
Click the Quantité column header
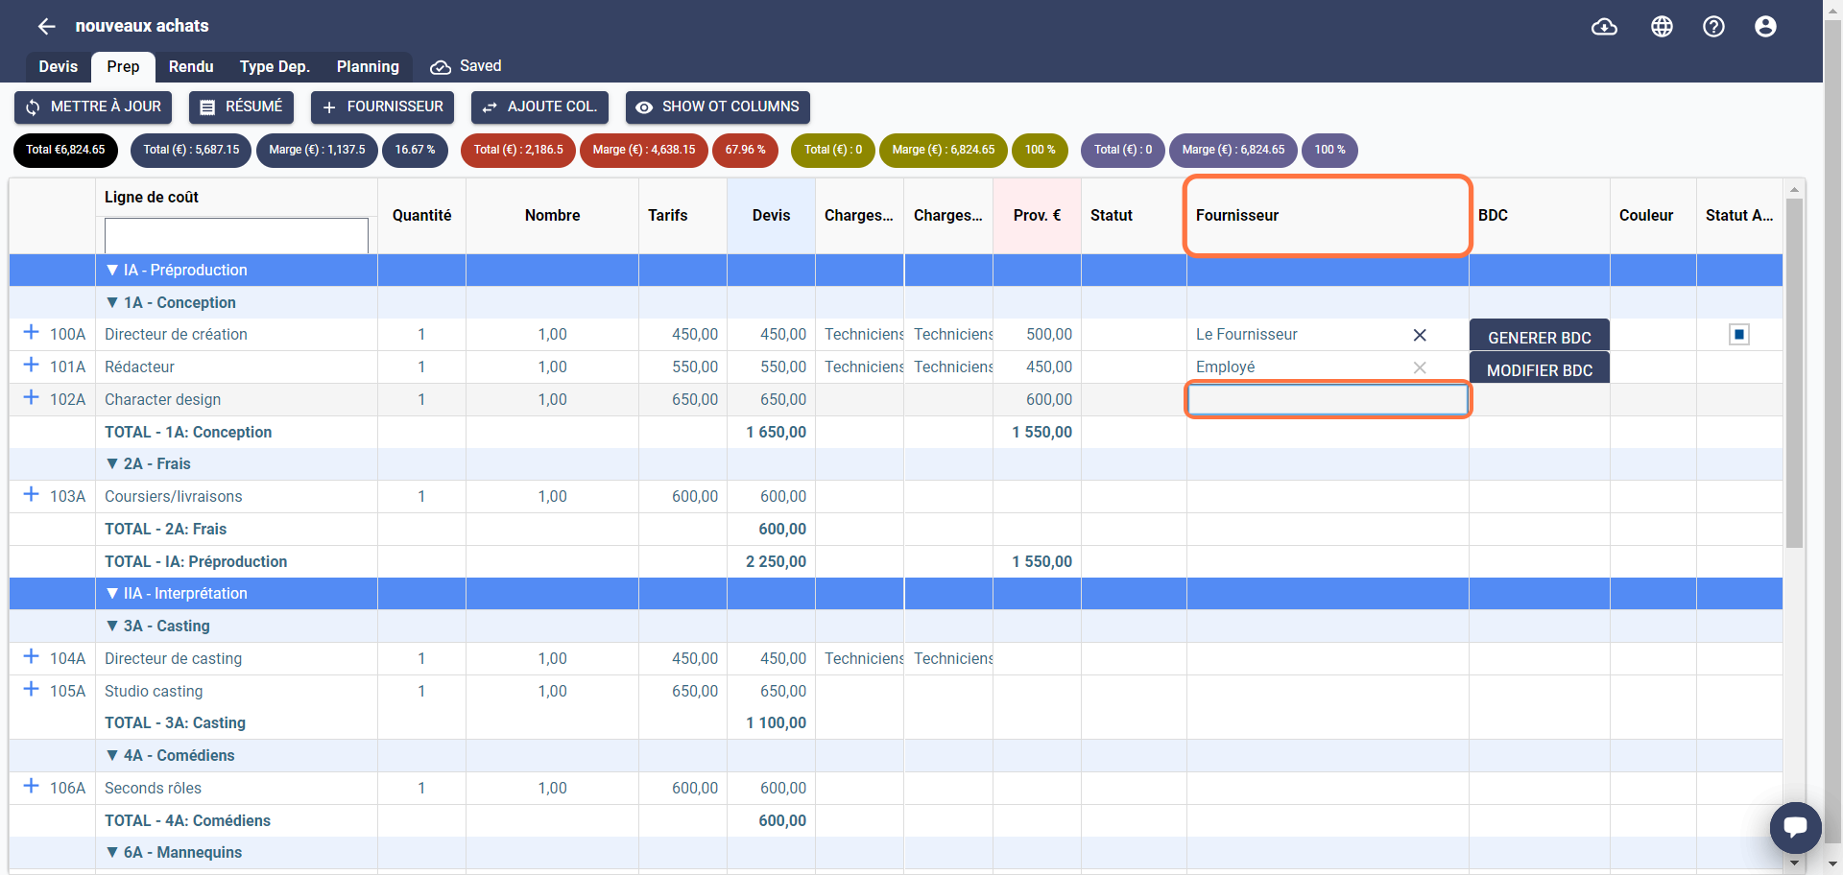tap(421, 216)
